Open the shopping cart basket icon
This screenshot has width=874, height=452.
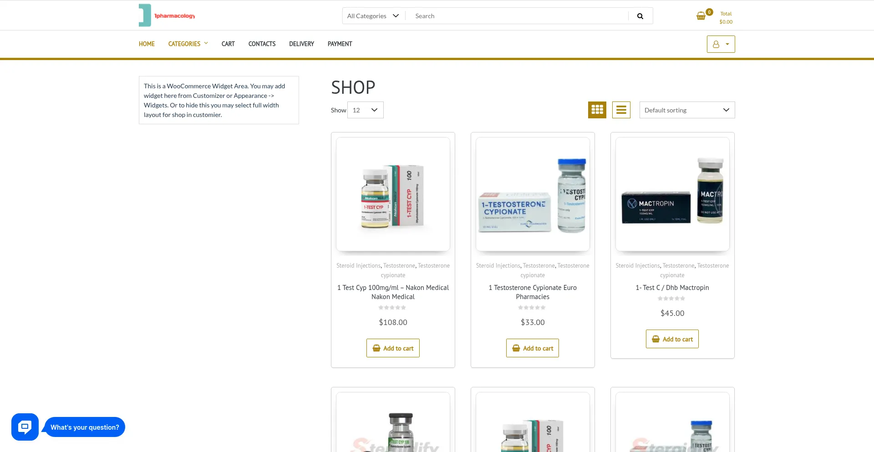pyautogui.click(x=701, y=16)
